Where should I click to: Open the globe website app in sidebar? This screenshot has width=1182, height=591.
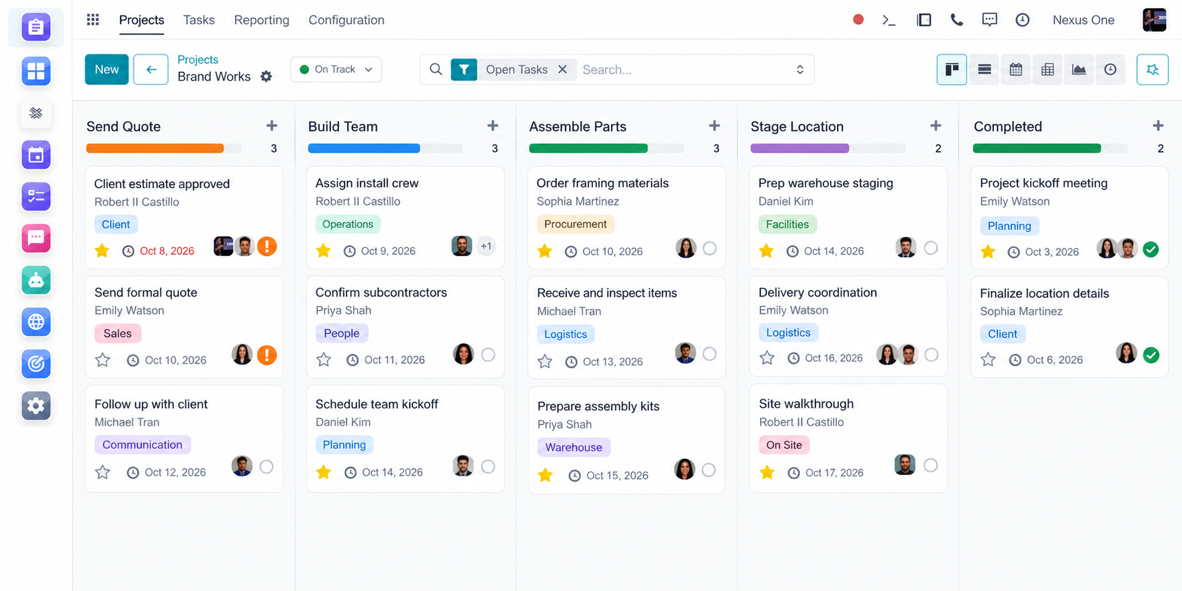(36, 322)
